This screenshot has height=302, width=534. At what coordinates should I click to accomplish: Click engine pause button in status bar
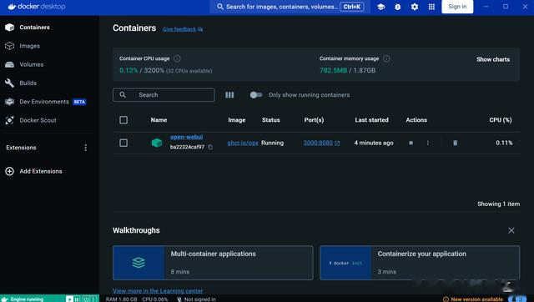78,299
